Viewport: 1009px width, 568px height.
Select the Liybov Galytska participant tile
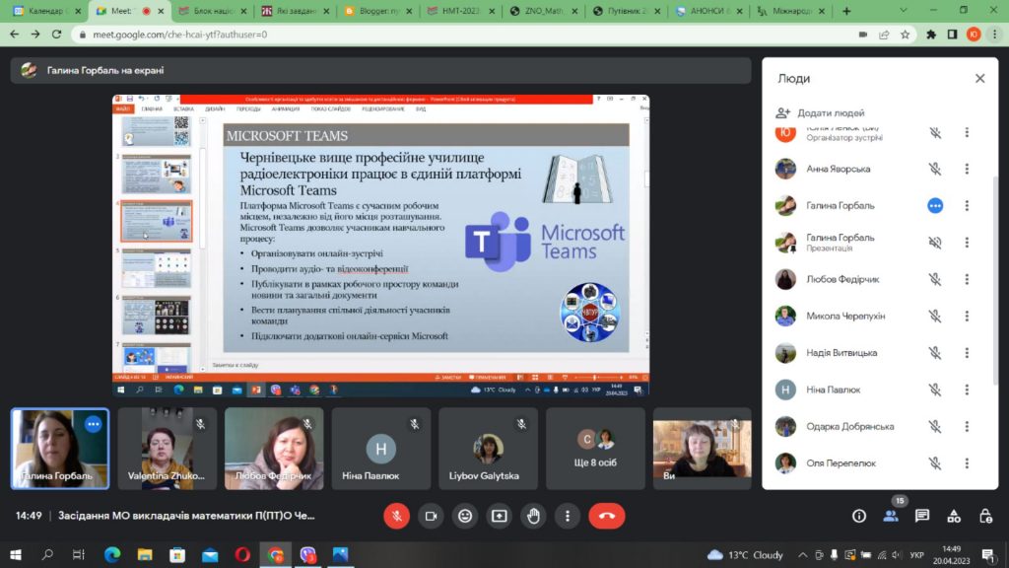(488, 449)
